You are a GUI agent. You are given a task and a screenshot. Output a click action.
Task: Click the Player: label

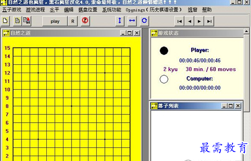tap(200, 50)
